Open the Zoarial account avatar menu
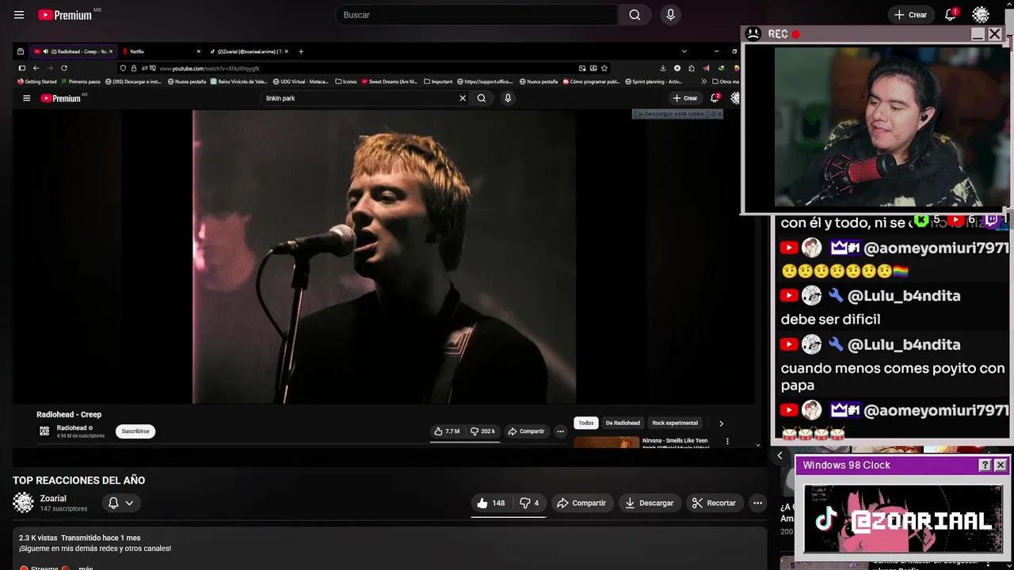The height and width of the screenshot is (570, 1014). pyautogui.click(x=981, y=15)
